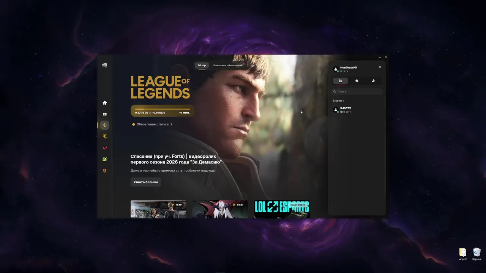Select the Legends of Runeterra sidebar icon
This screenshot has height=273, width=486.
coord(105,171)
